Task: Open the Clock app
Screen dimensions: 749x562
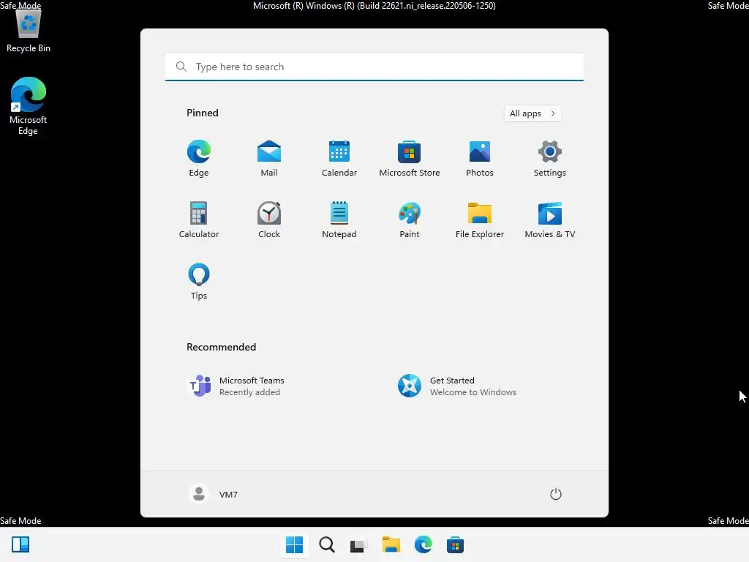Action: (269, 220)
